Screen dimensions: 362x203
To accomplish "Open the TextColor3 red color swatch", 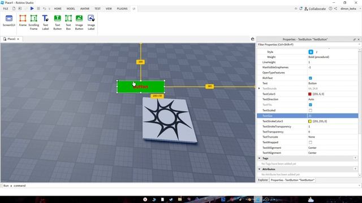I will [310, 94].
